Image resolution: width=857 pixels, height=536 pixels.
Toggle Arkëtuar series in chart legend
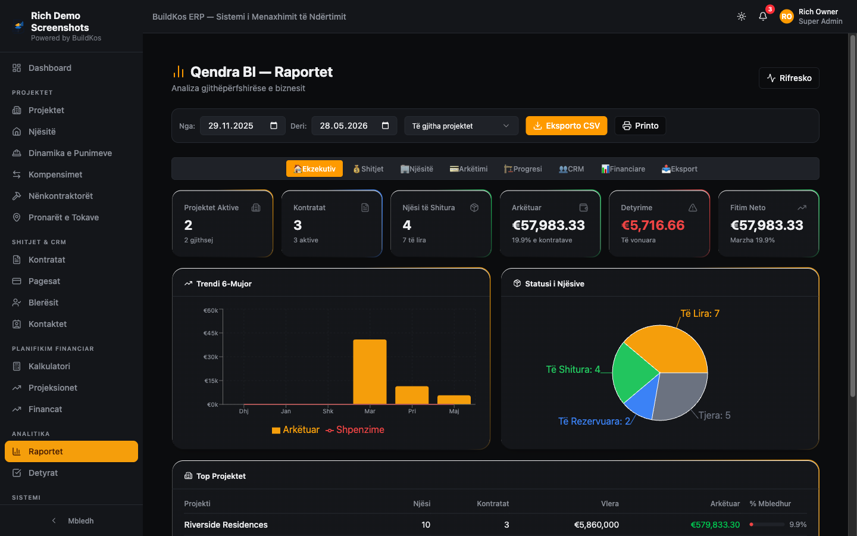click(x=296, y=430)
